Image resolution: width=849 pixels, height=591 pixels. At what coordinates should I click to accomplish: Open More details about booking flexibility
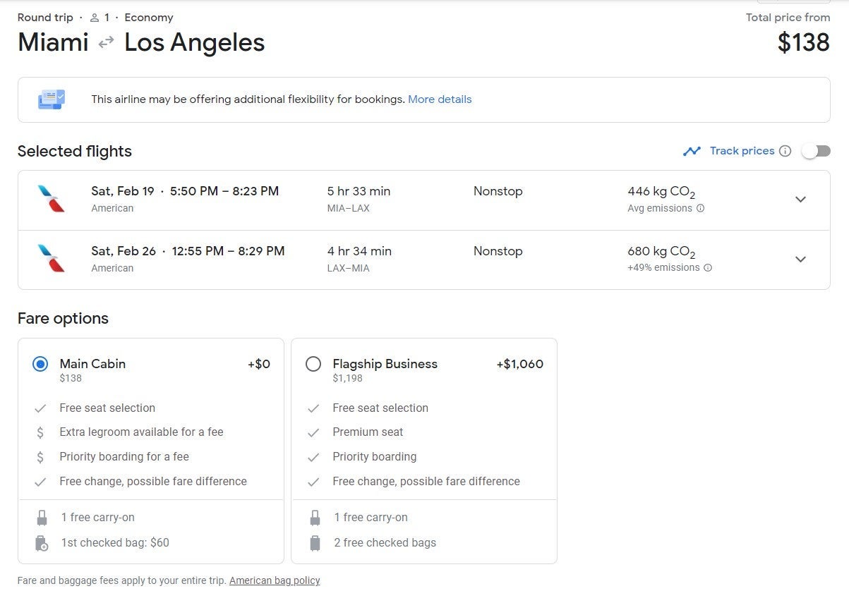click(440, 99)
